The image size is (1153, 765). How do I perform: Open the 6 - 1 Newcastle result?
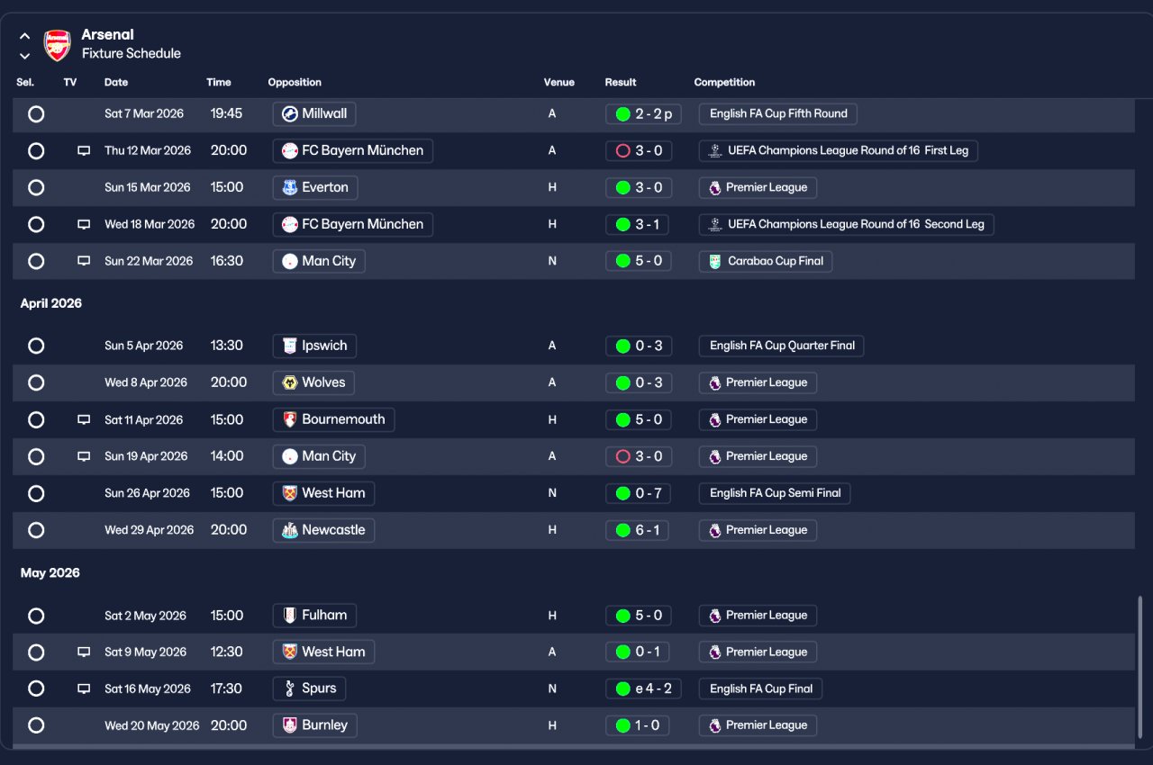point(638,530)
